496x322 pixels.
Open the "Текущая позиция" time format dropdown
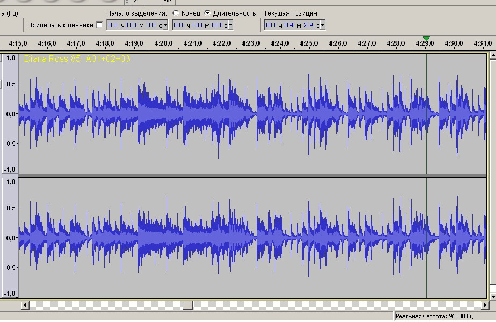(x=322, y=25)
